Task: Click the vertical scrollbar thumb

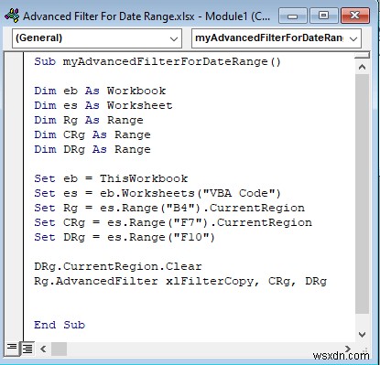Action: pyautogui.click(x=363, y=194)
